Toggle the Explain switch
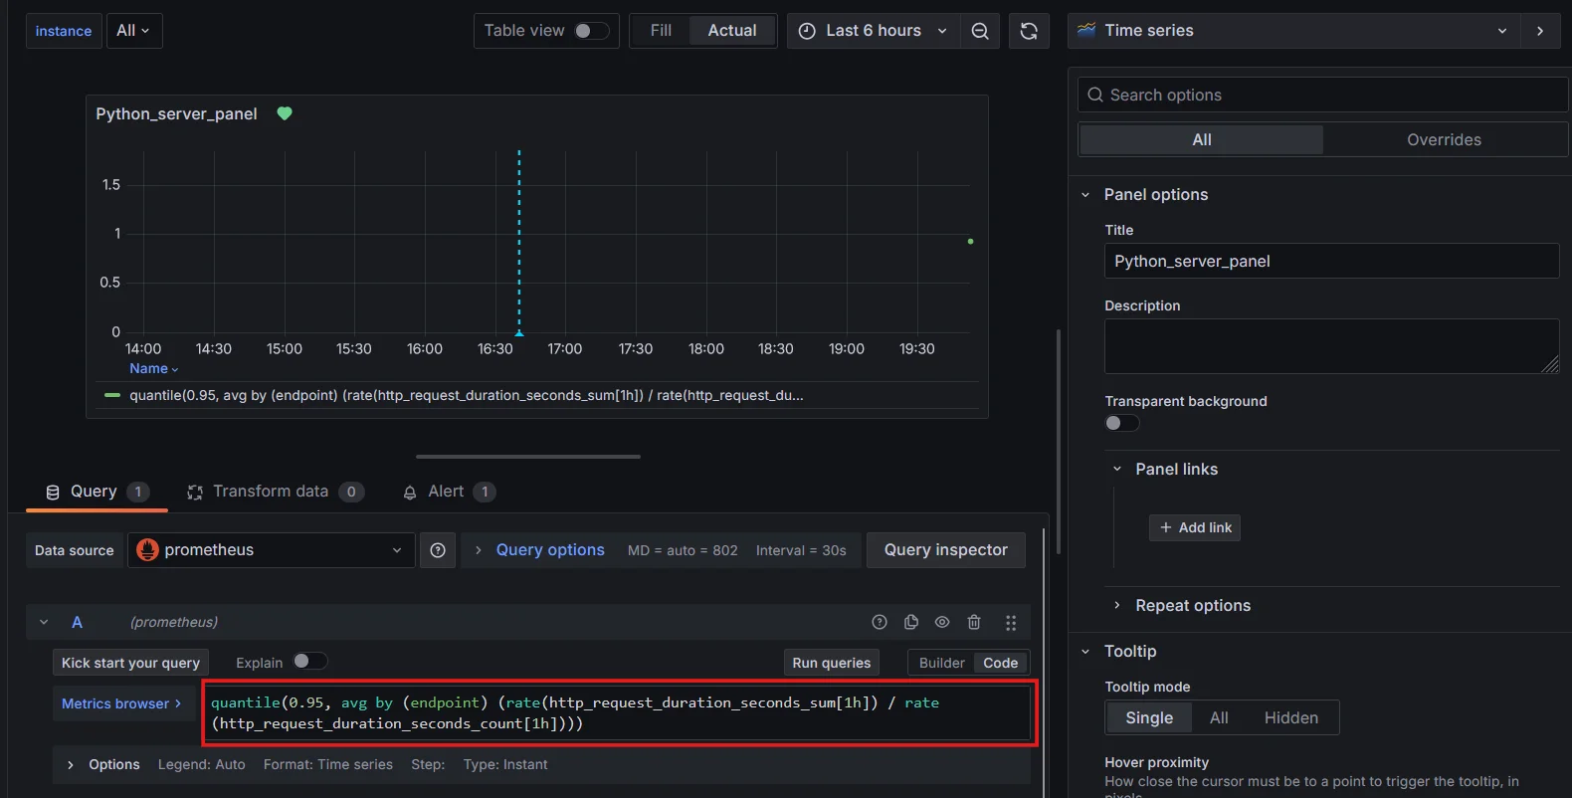This screenshot has width=1572, height=798. 309,661
